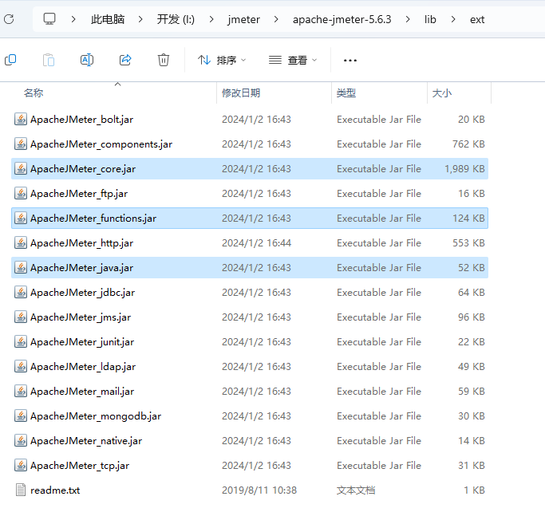
Task: Expand the chevron after apache-jmeter-5.6.3 in path
Action: coord(409,18)
